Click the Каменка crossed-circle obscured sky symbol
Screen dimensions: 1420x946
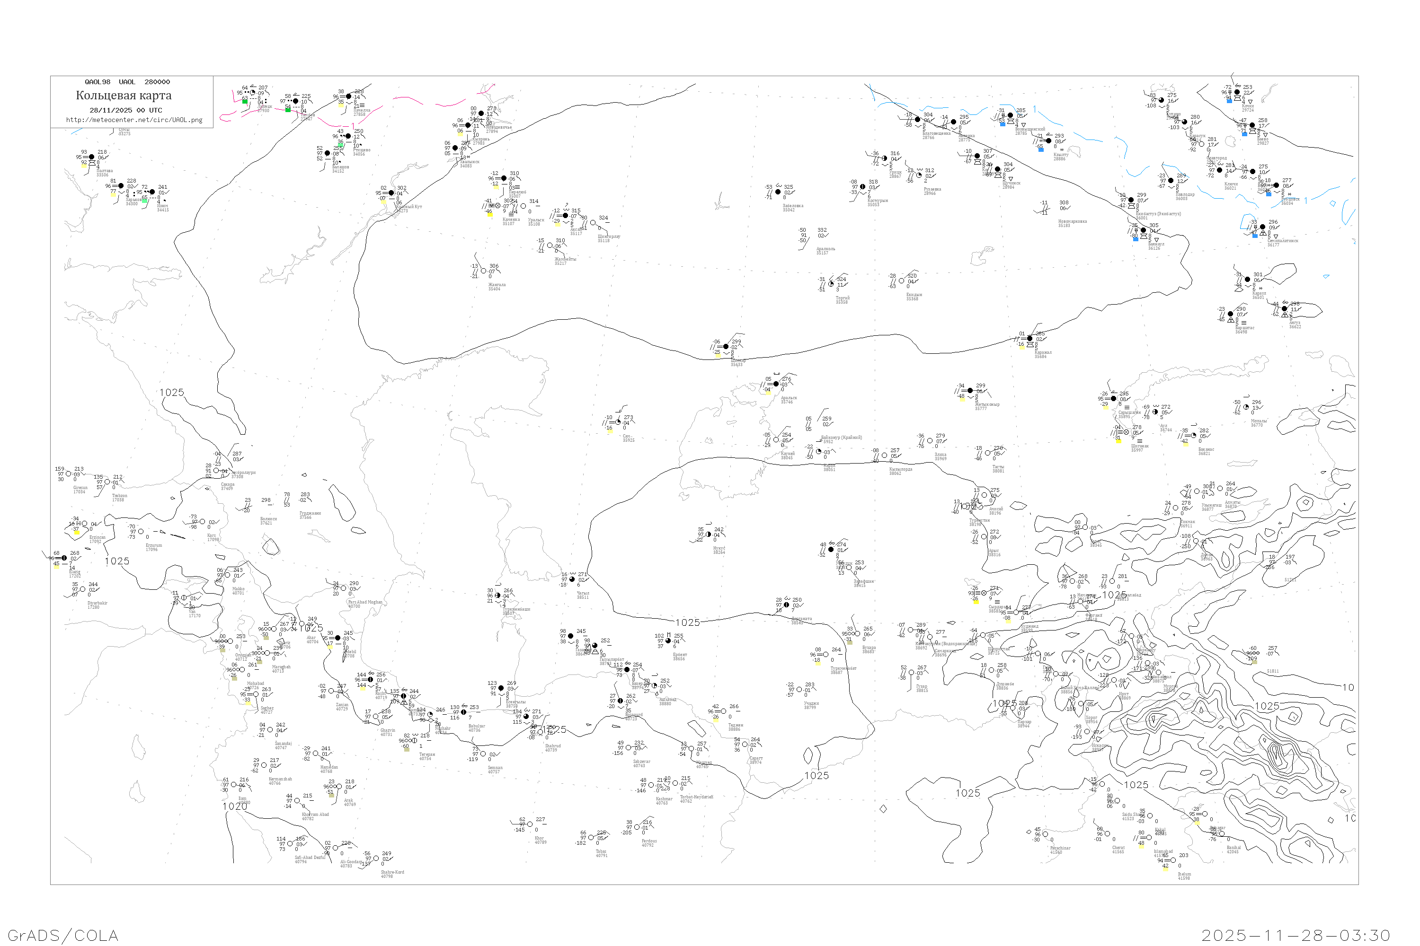tap(499, 206)
